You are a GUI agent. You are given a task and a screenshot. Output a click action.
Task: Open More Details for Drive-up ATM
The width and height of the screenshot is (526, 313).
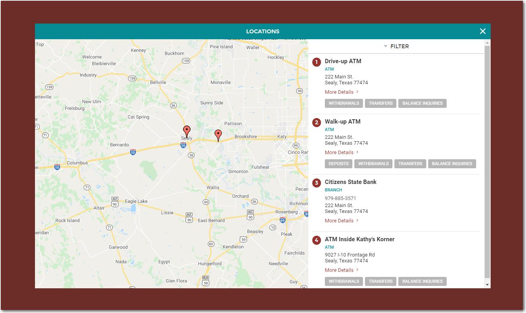(342, 92)
